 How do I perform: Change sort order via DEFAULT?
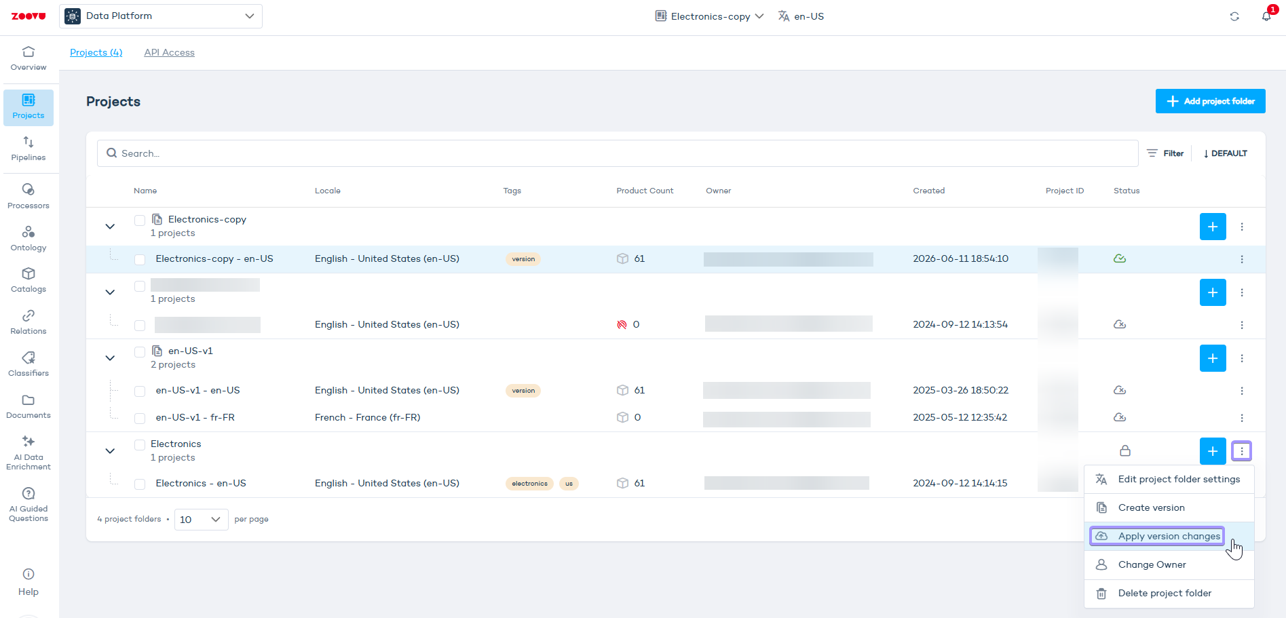coord(1225,153)
